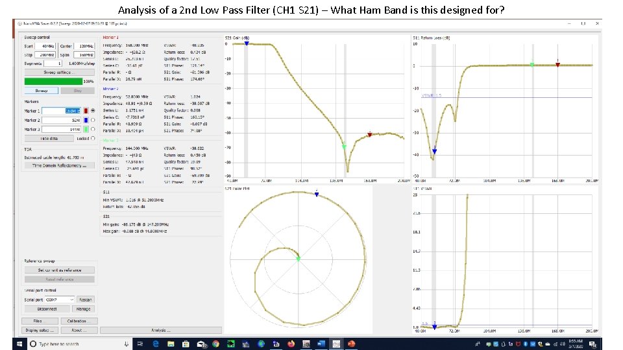This screenshot has height=350, width=623.
Task: Start a sweep with the Sweep button
Action: 42,91
